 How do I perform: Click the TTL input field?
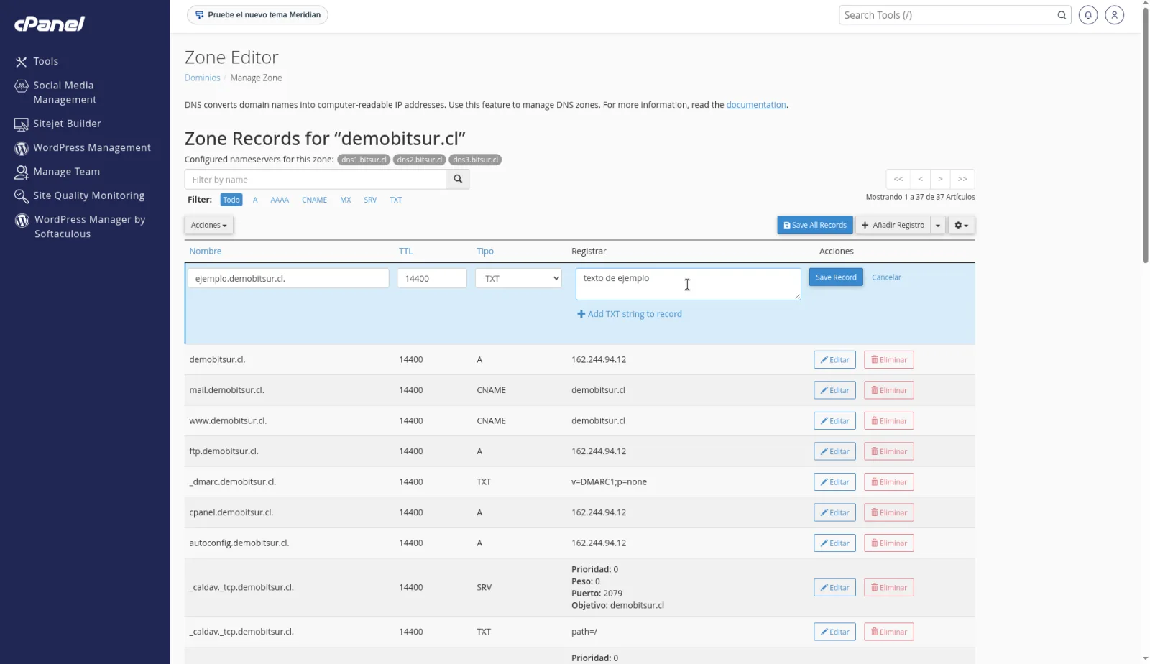pos(432,278)
